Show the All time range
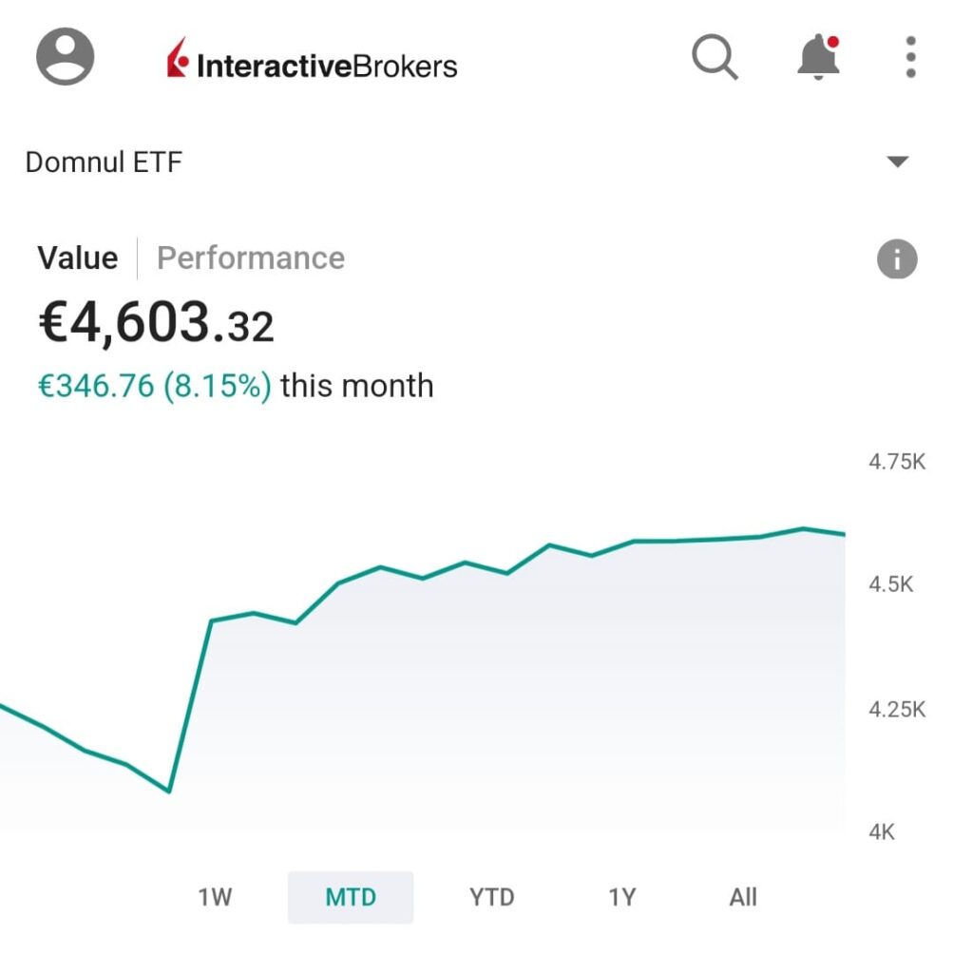The image size is (953, 973). (743, 897)
